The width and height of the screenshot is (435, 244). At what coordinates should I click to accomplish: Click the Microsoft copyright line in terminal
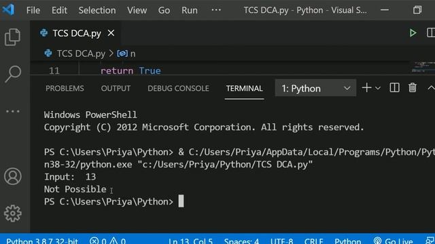pos(204,127)
